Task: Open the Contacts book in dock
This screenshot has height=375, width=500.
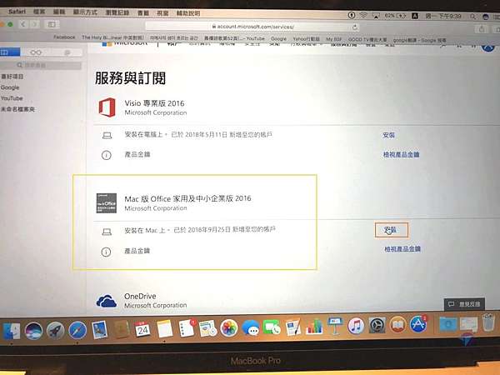Action: [x=121, y=329]
